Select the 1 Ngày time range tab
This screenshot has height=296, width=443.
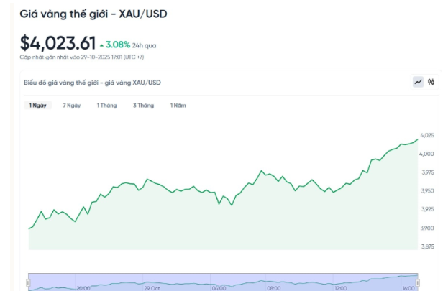coord(38,106)
